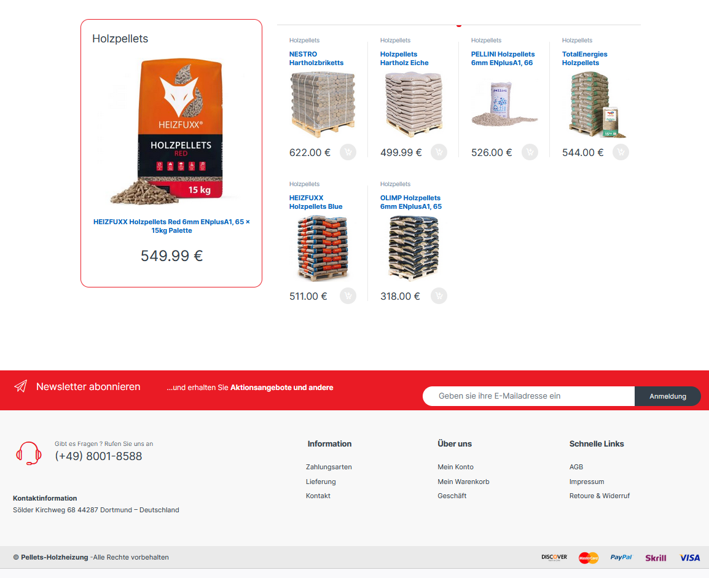Viewport: 709px width, 578px height.
Task: Open HEIZFUXX Holzpellets Red 6mm product link
Action: coord(171,226)
